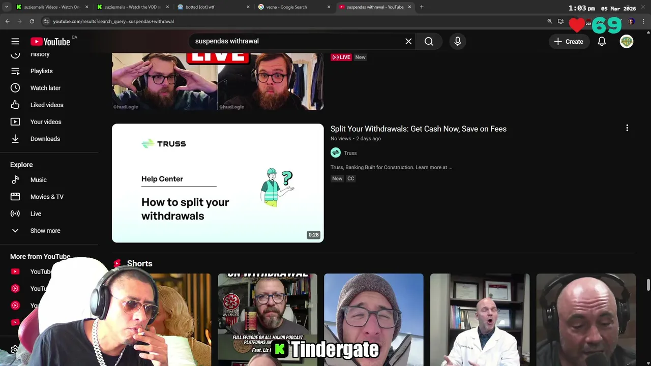Click the New badge on Truss video
651x366 pixels.
(x=337, y=178)
